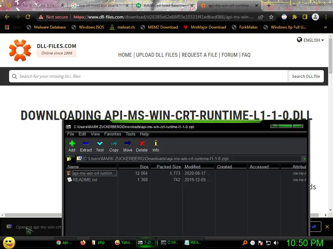333x249 pixels.
Task: Show more bookmarks with the double chevron
Action: click(325, 27)
